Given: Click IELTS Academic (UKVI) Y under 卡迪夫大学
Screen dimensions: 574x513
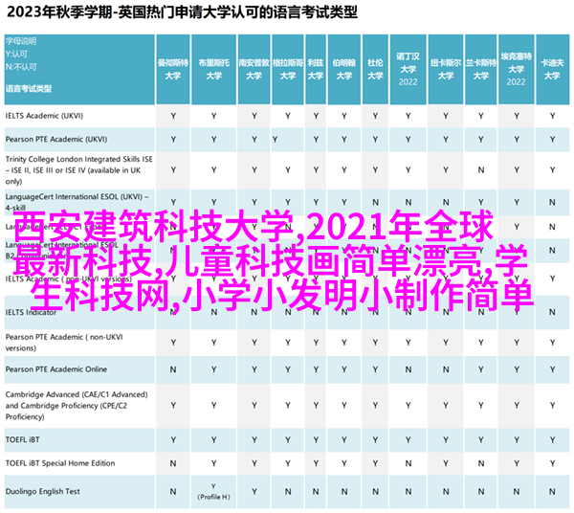Looking at the screenshot, I should point(552,116).
